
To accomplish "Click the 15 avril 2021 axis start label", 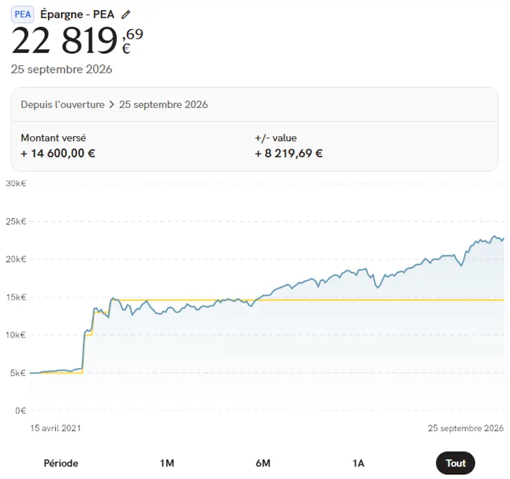I will [56, 428].
